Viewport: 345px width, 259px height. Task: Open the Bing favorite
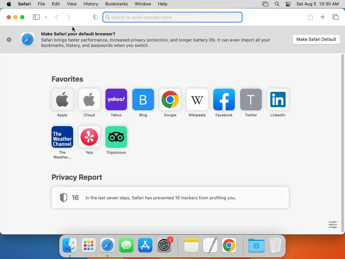tap(143, 99)
